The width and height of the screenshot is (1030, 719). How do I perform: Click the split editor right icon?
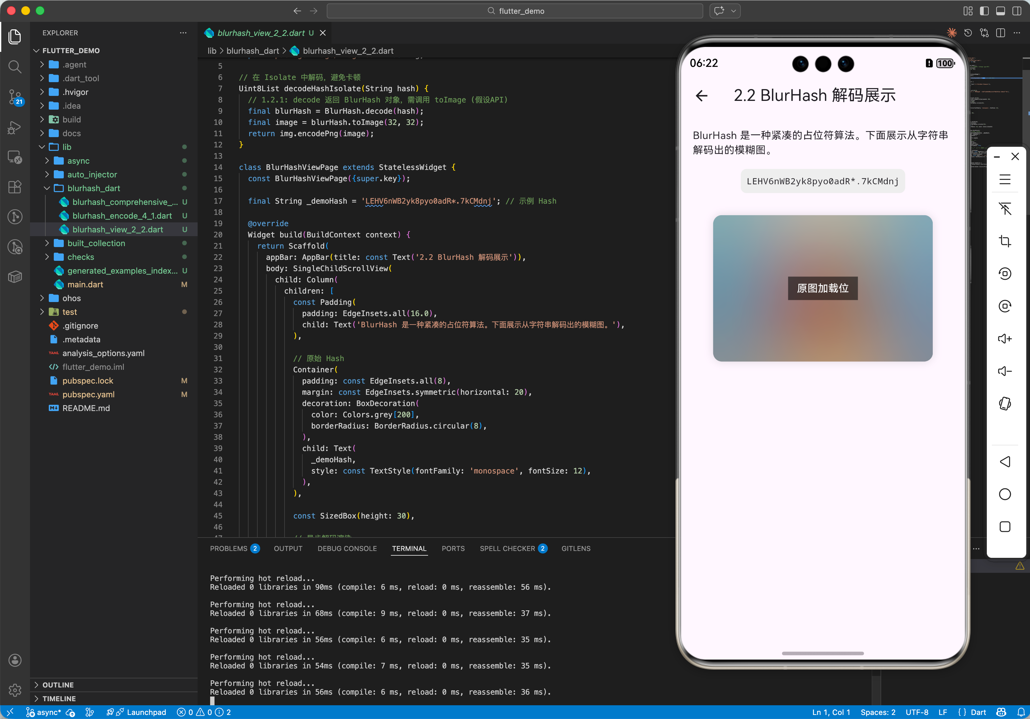coord(1000,33)
